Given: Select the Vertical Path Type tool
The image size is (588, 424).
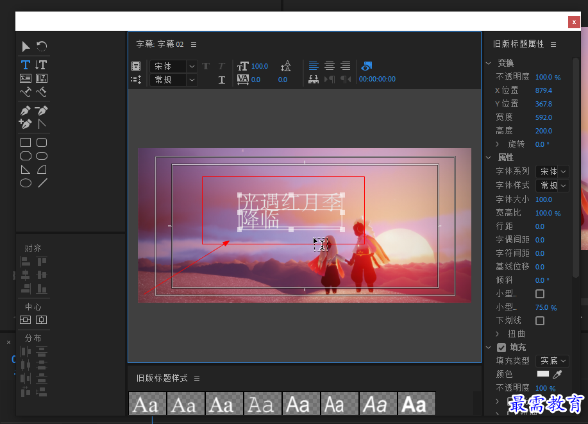Looking at the screenshot, I should point(41,92).
